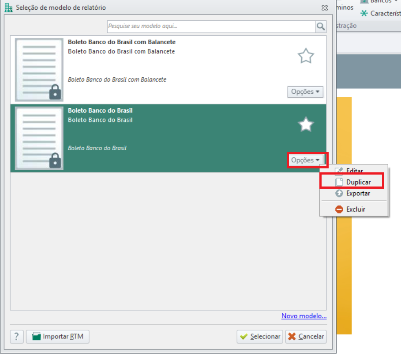
Task: Open the Boleto Banco do Brasil com Balancete thumbnail
Action: coord(39,70)
